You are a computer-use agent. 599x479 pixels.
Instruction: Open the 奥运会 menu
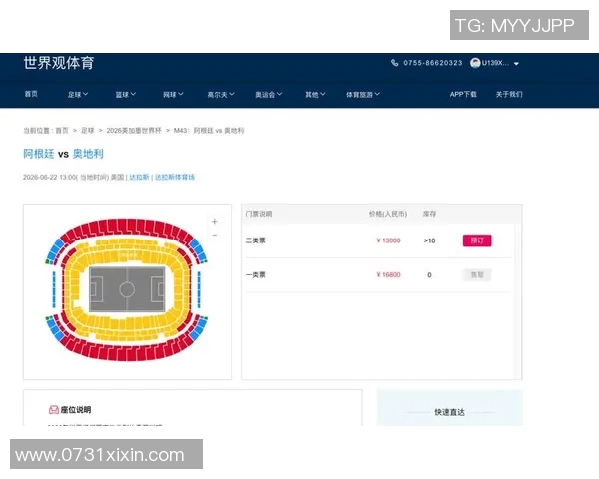[268, 95]
